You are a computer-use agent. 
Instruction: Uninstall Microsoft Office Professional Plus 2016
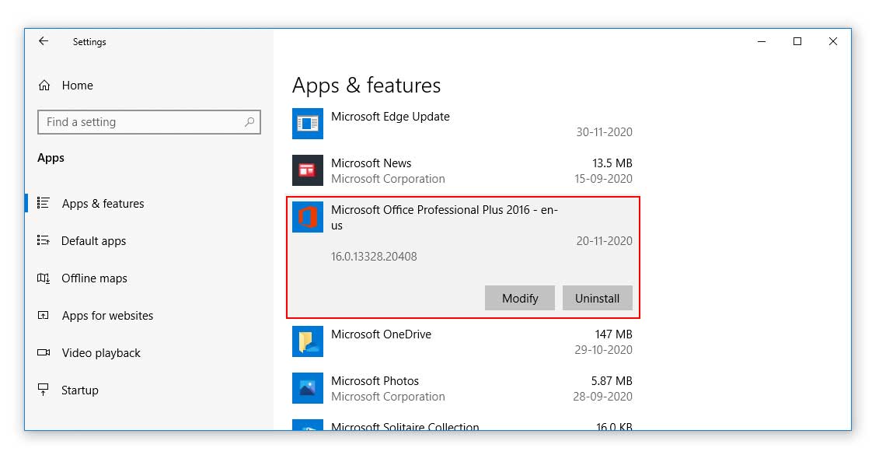click(x=597, y=298)
